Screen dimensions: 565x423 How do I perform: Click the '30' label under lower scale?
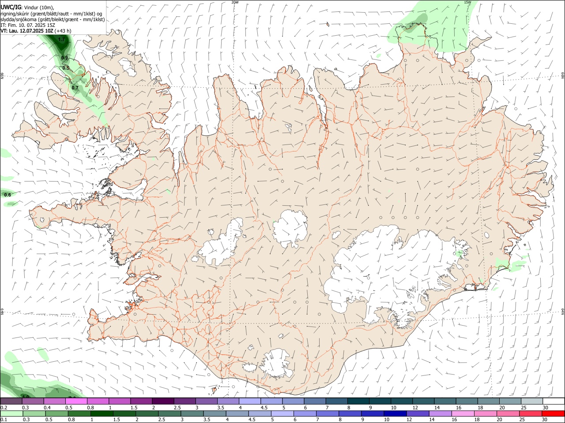pos(546,420)
